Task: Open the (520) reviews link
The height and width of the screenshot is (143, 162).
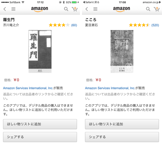Action: [x=155, y=25]
